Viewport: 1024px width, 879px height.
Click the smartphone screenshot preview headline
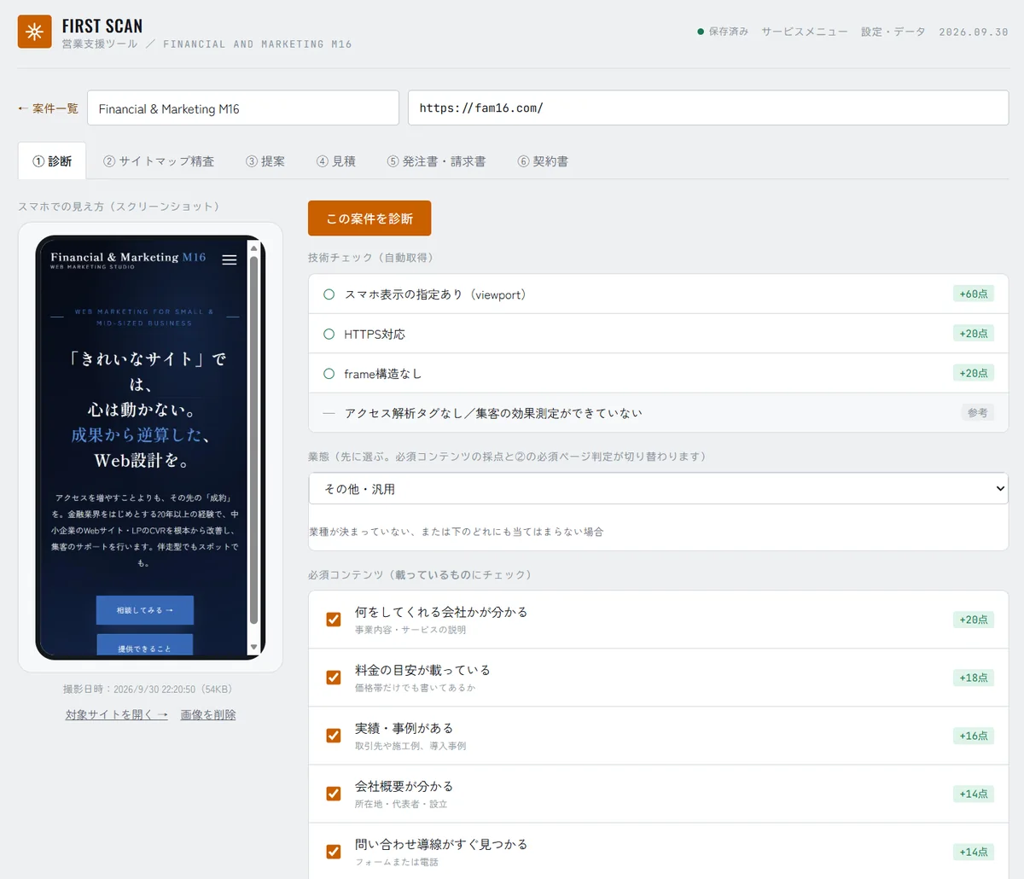pos(143,410)
